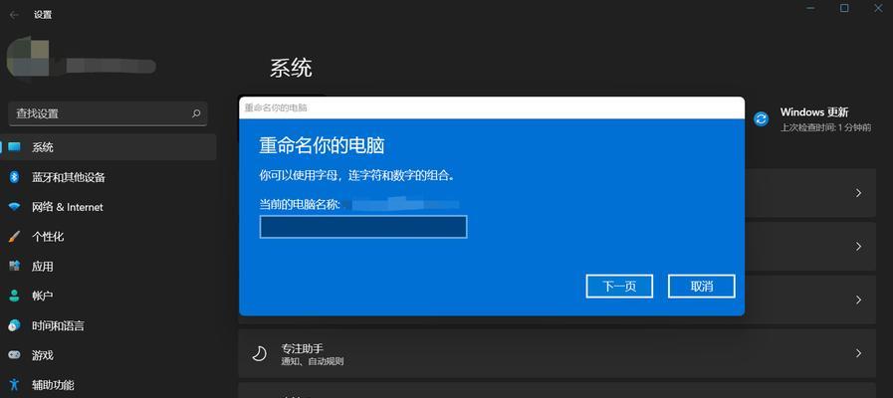Minimize the Settings window

(811, 7)
